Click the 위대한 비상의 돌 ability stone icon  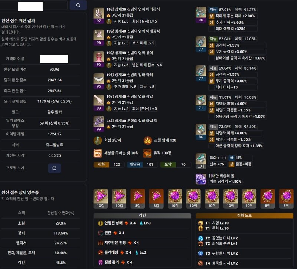(201, 179)
